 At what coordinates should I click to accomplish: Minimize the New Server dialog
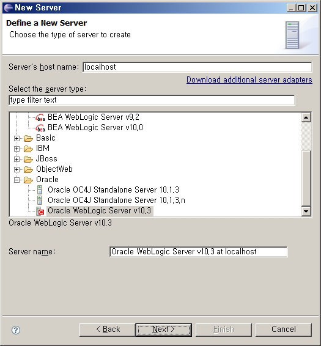(291, 8)
